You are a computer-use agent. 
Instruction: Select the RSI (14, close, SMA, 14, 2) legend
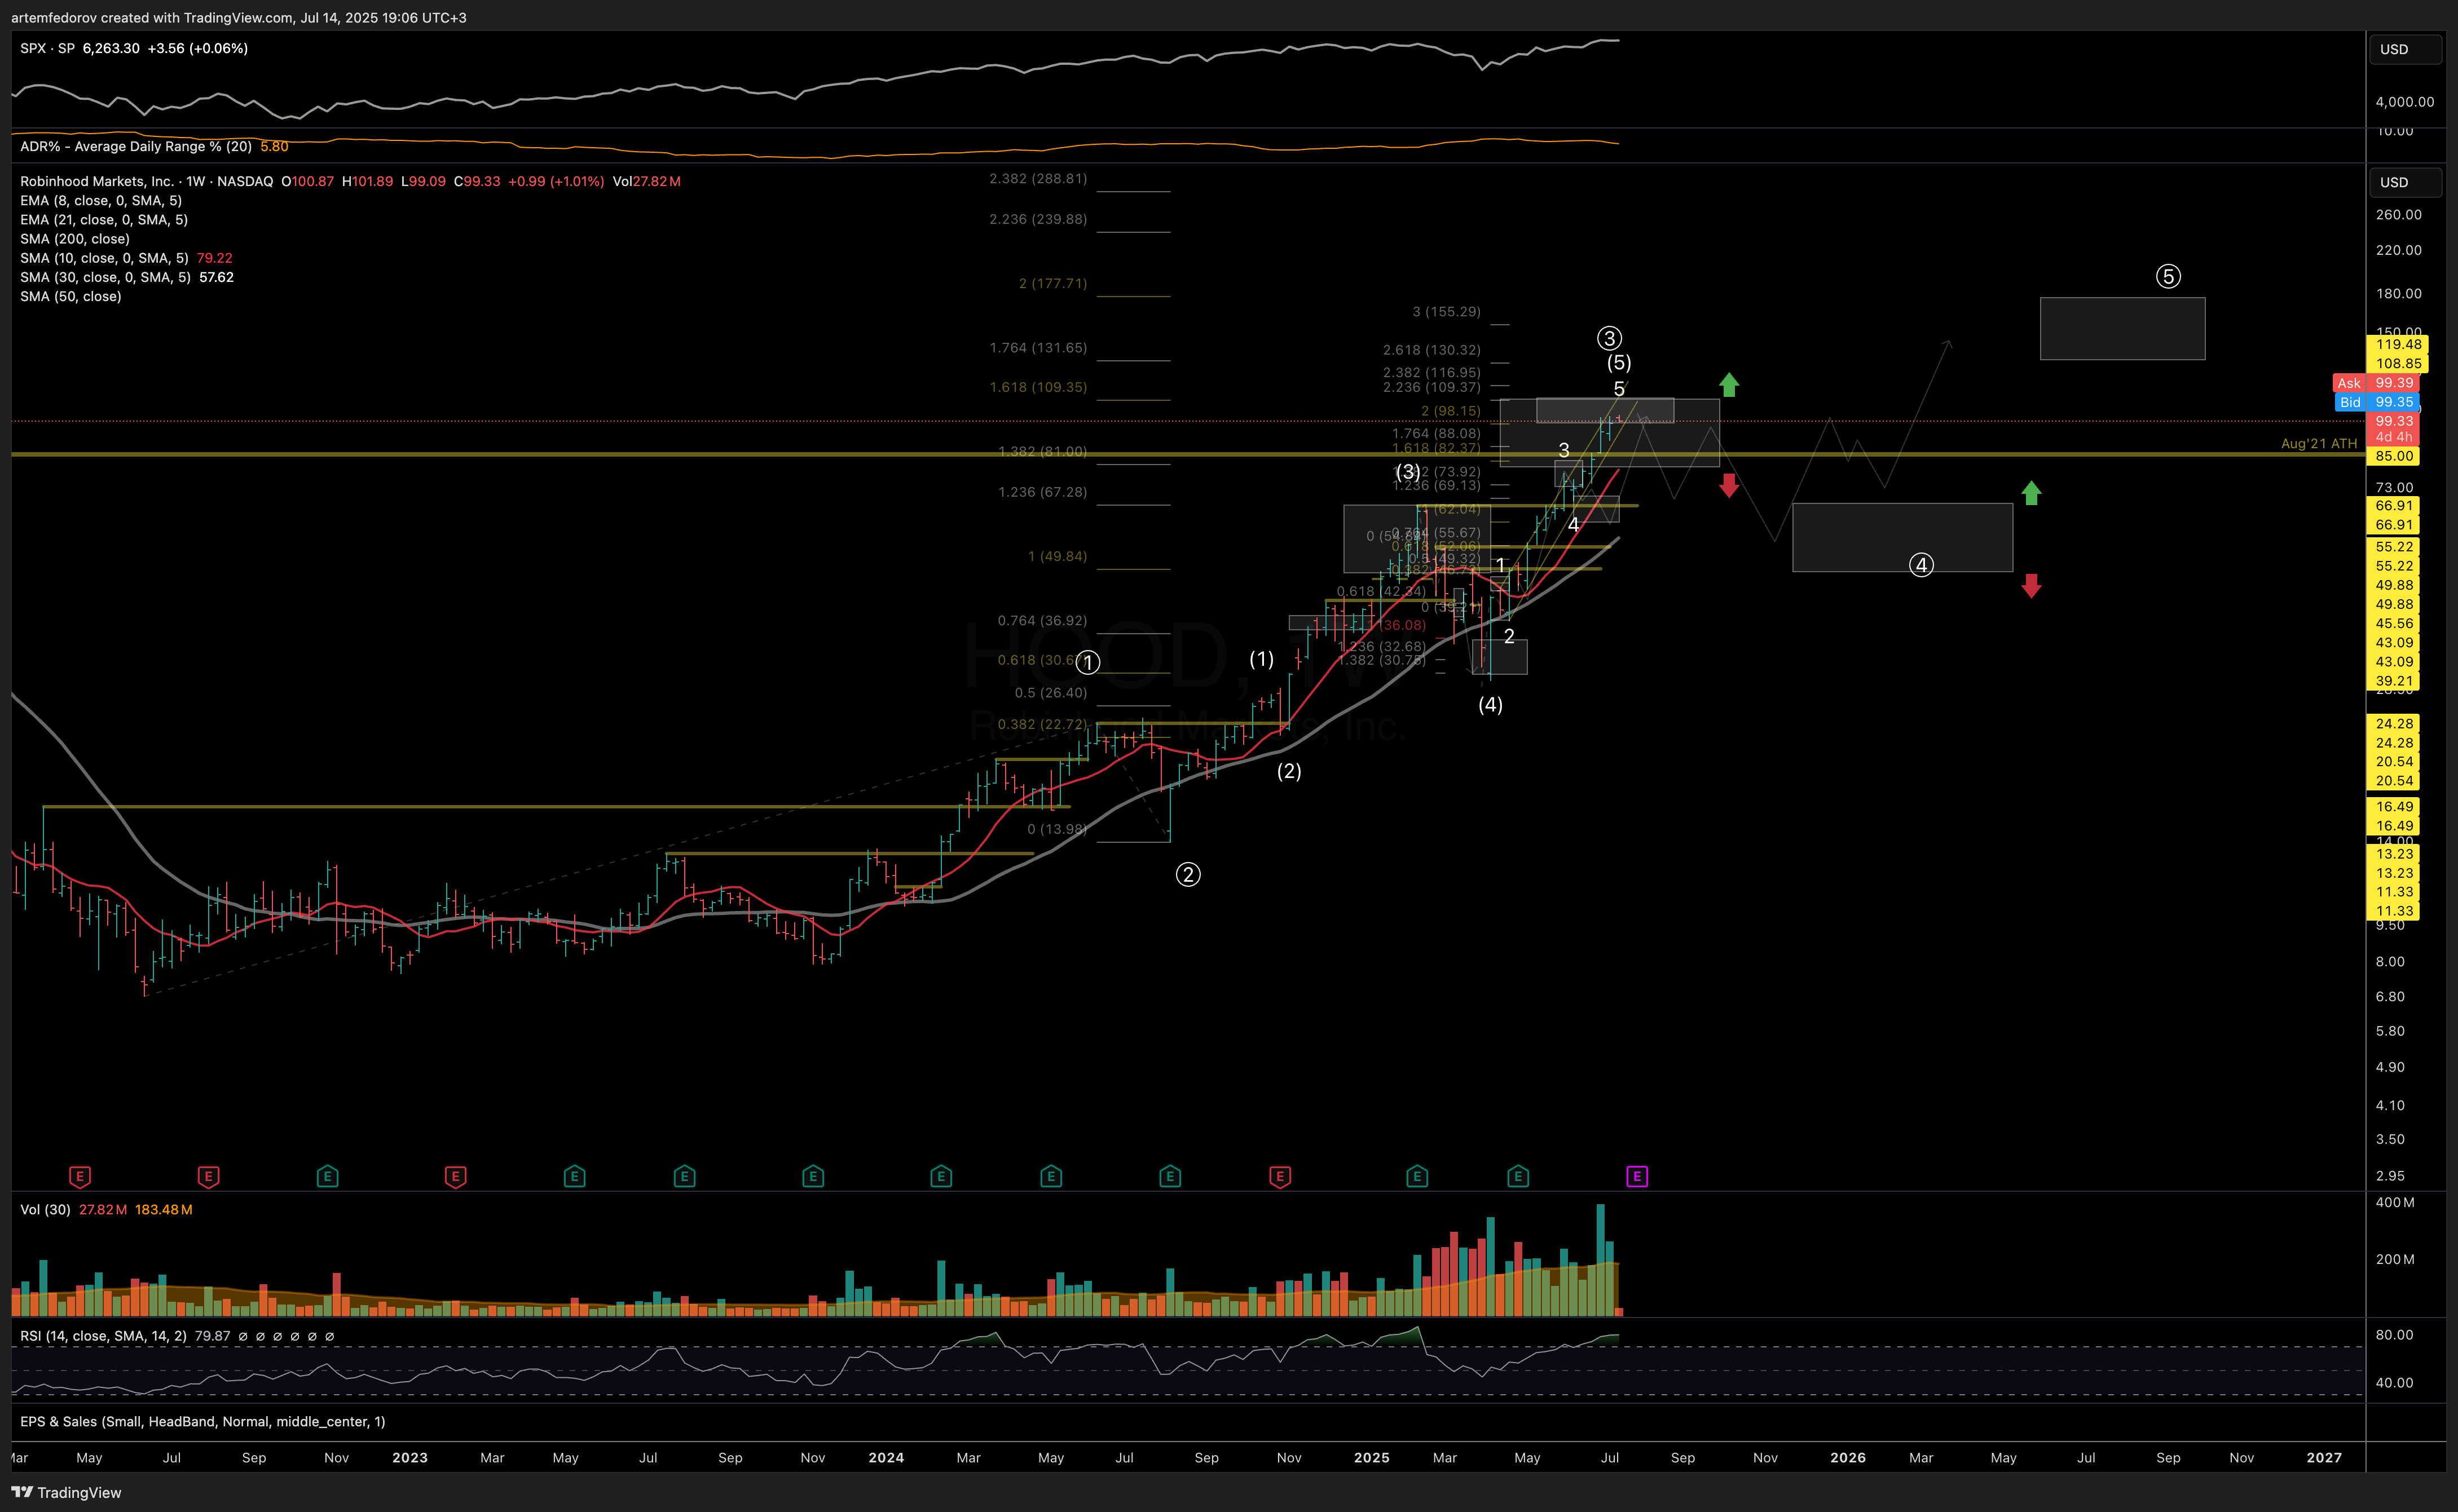click(103, 1335)
